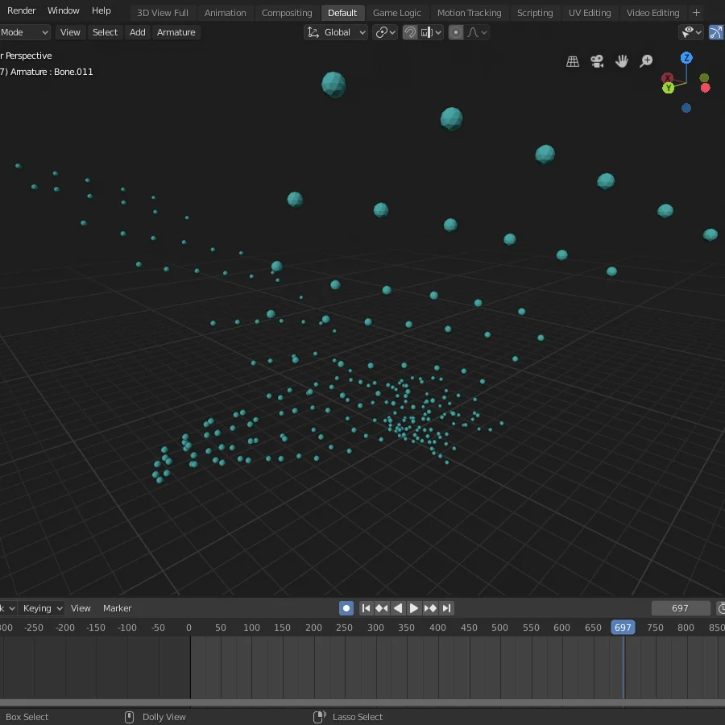Enable automatic keyframe recording

pos(346,608)
